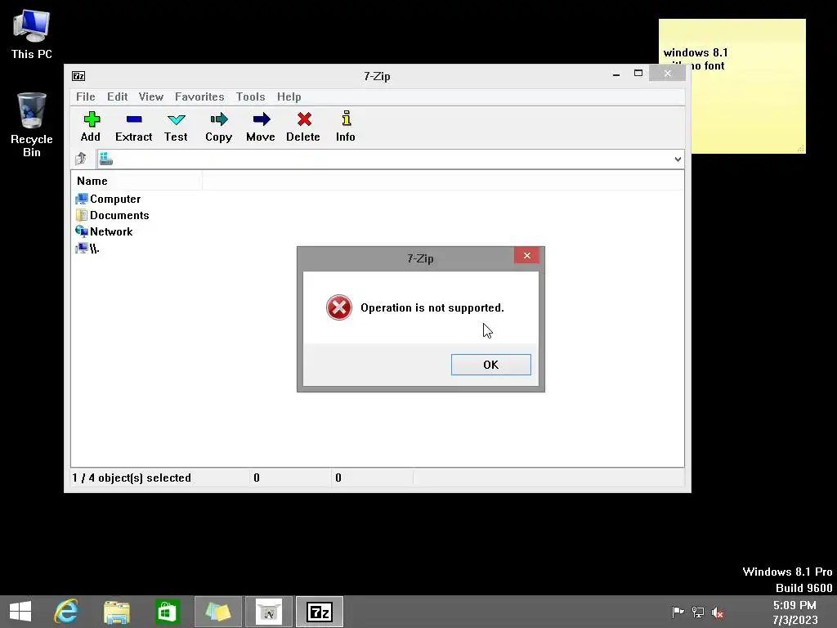Screen dimensions: 837x628
Task: Expand the address bar dropdown arrow
Action: tap(678, 159)
